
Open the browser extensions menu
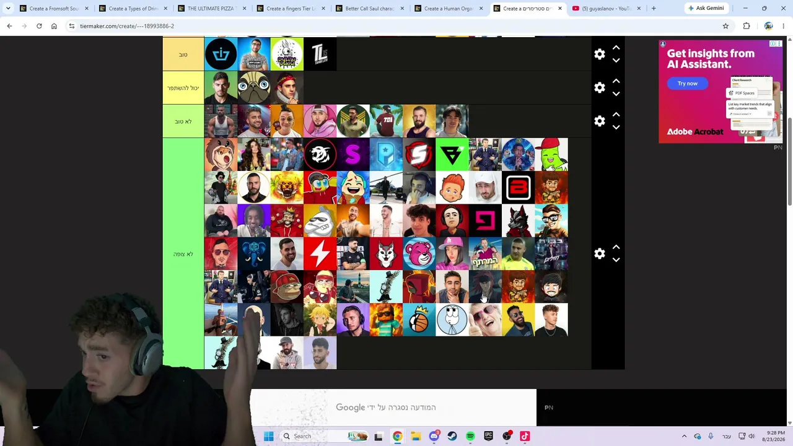747,26
